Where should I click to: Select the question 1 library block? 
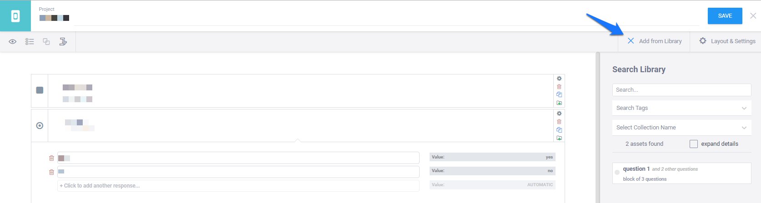tap(681, 173)
